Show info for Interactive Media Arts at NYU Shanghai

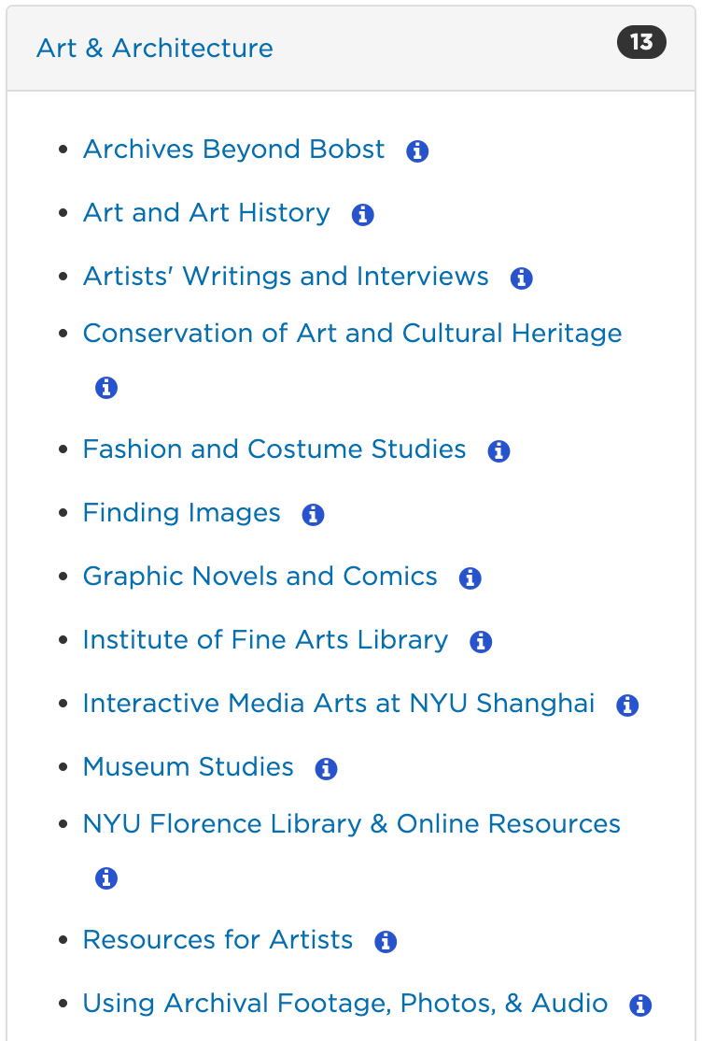627,706
